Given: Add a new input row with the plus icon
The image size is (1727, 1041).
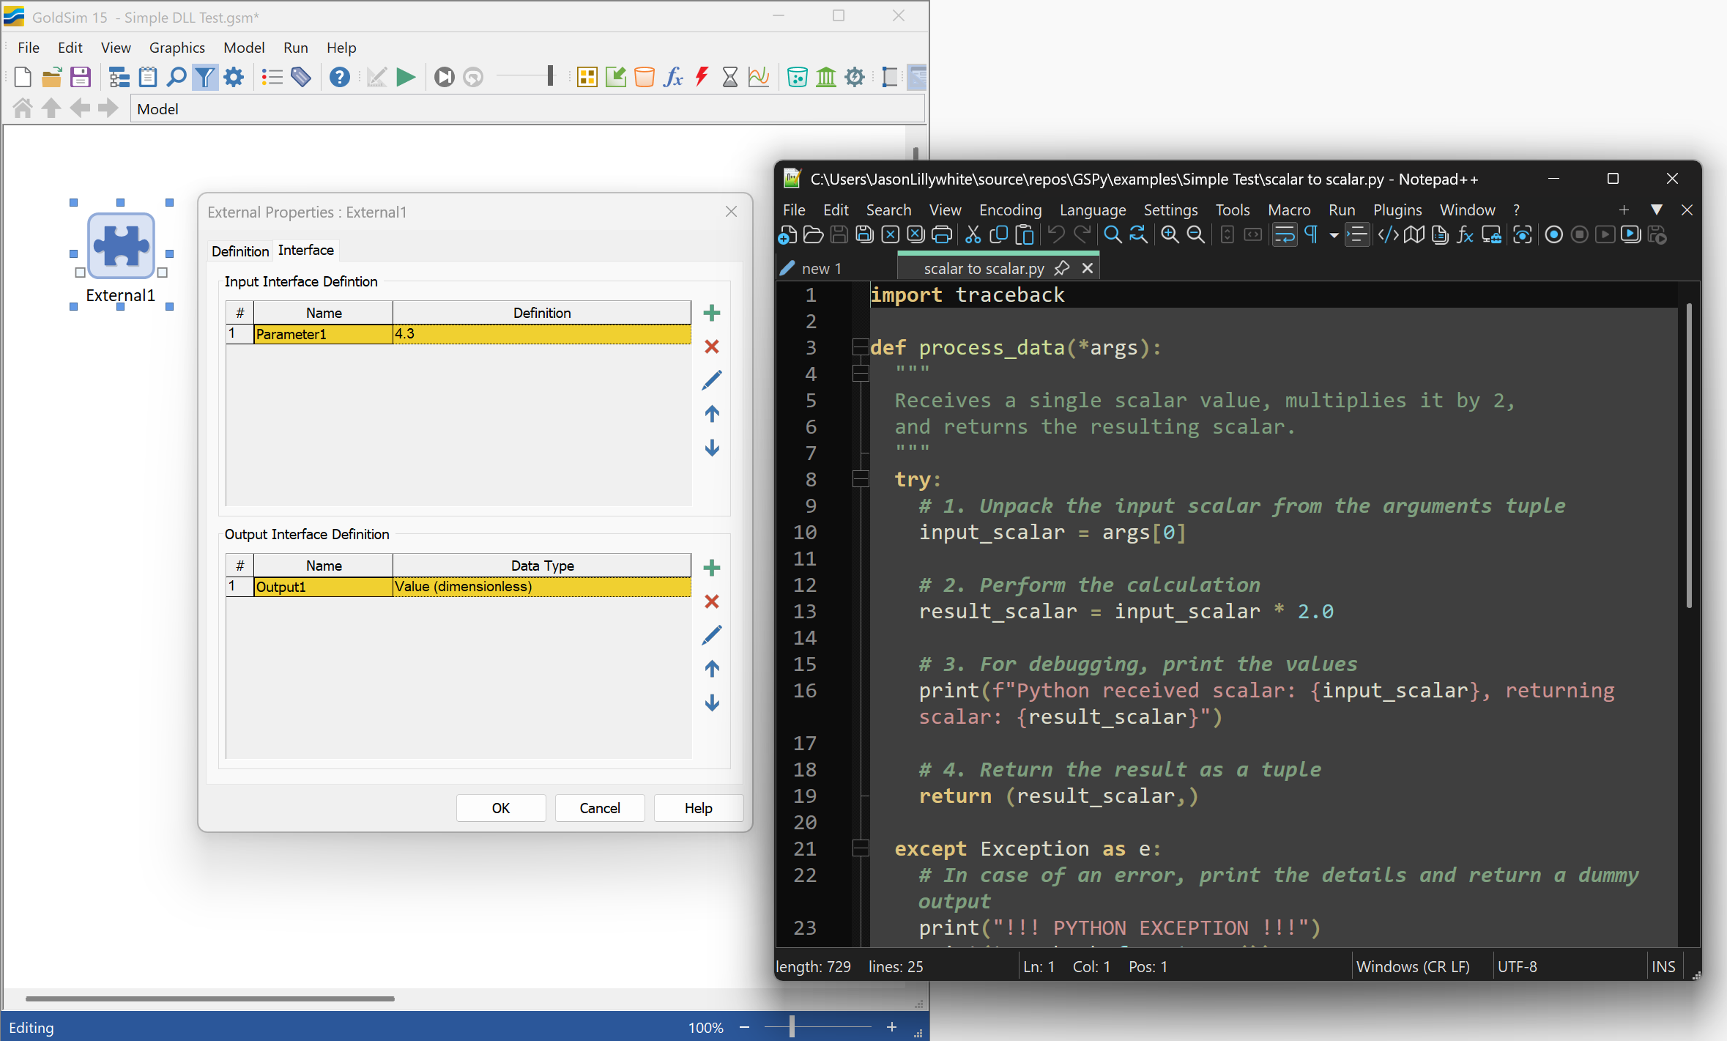Looking at the screenshot, I should [711, 313].
